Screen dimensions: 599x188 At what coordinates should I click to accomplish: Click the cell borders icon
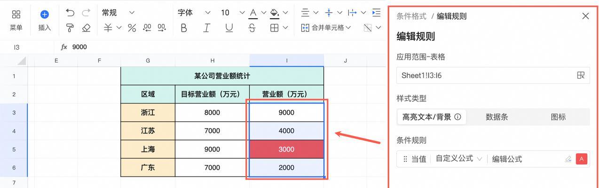(275, 28)
